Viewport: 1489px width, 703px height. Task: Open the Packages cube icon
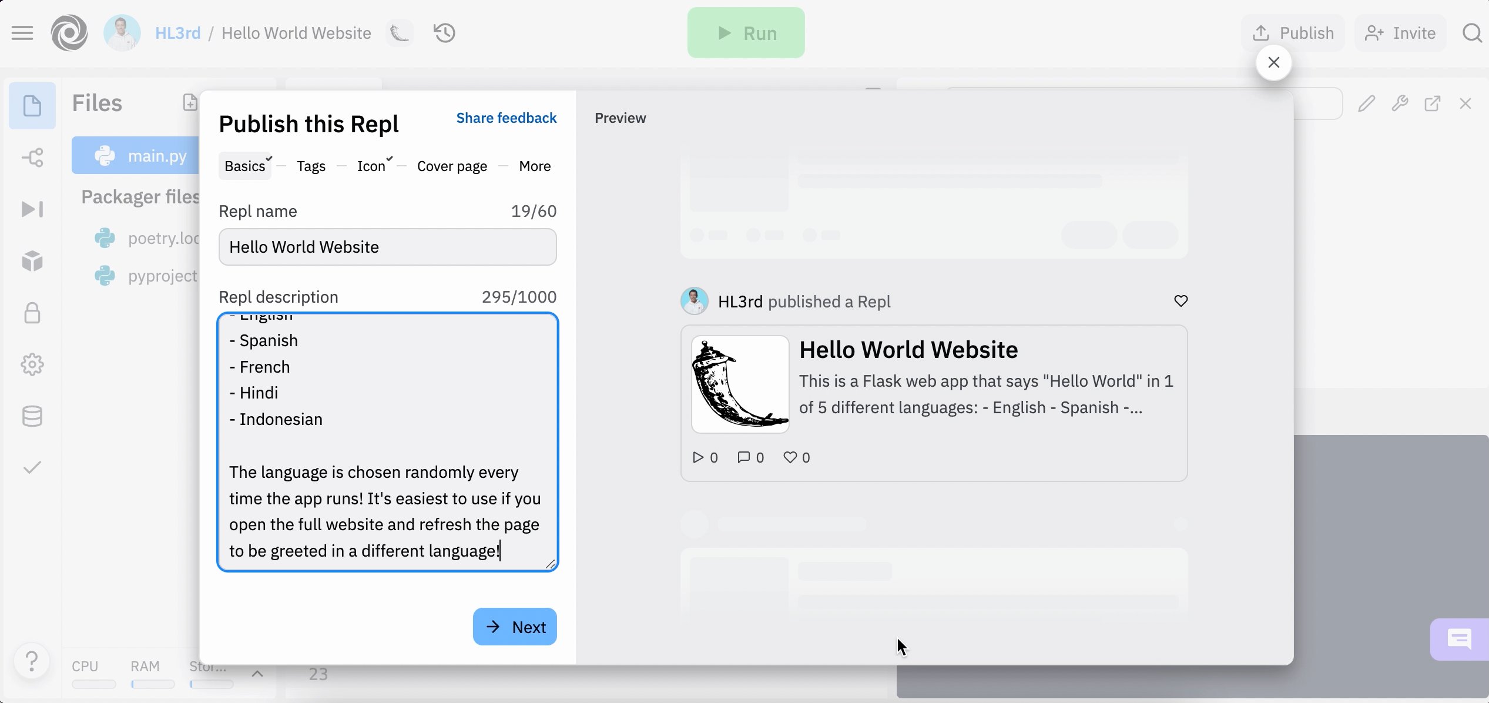[32, 261]
